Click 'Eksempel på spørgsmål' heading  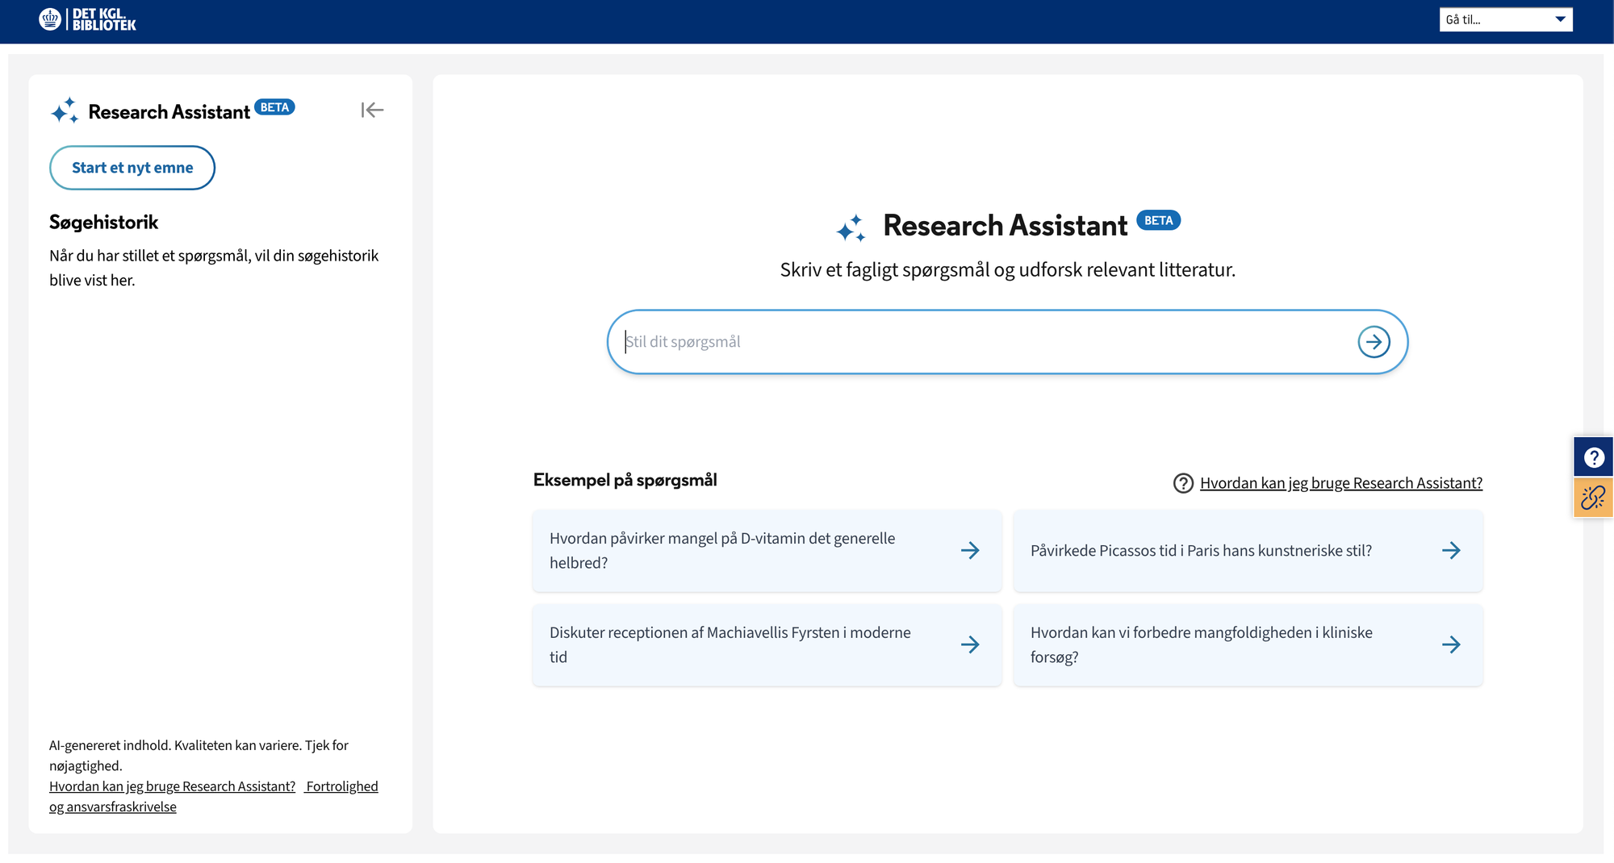(625, 480)
